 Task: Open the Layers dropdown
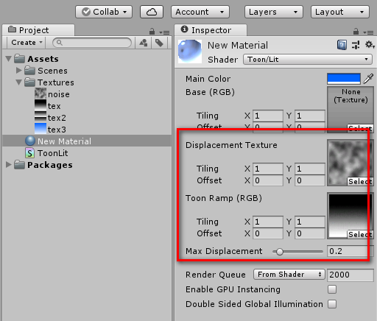coord(274,12)
